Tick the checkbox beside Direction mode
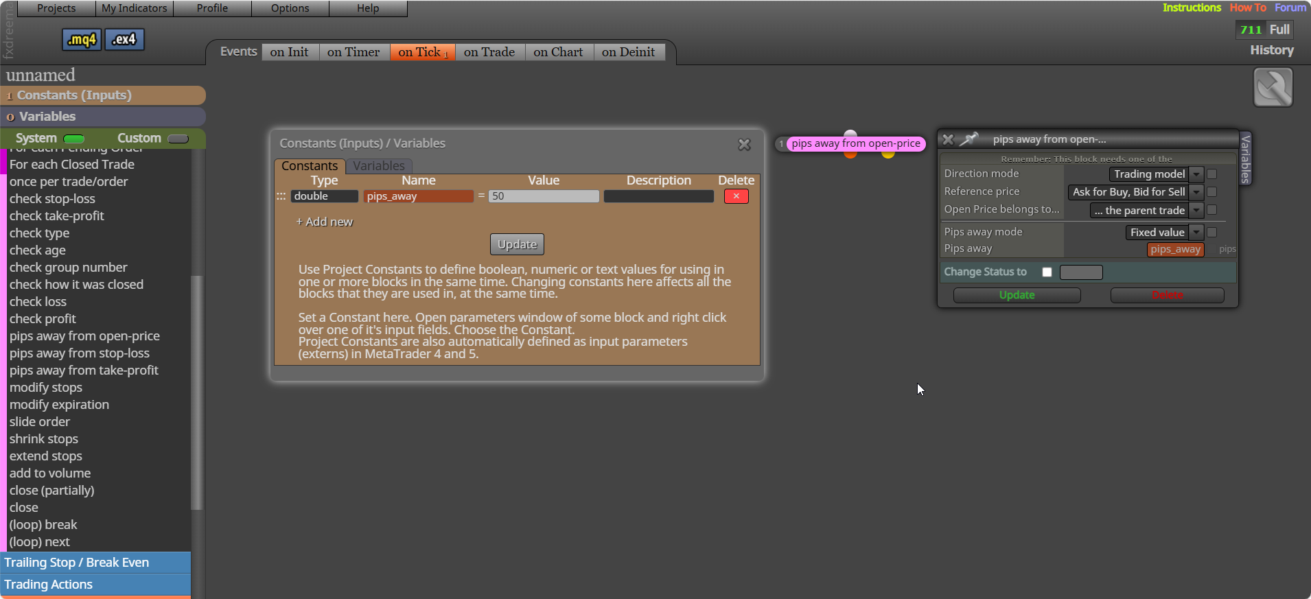The height and width of the screenshot is (599, 1311). pos(1212,174)
